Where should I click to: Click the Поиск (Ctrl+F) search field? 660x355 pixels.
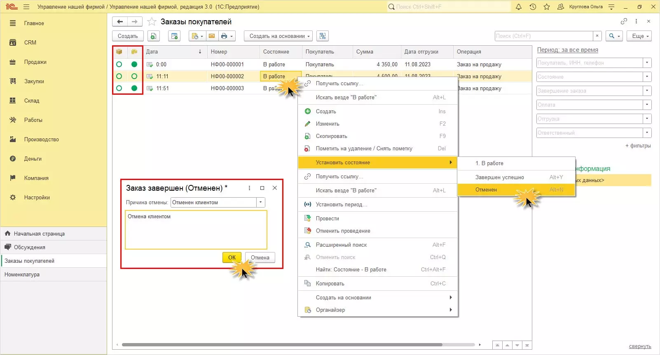[x=543, y=36]
